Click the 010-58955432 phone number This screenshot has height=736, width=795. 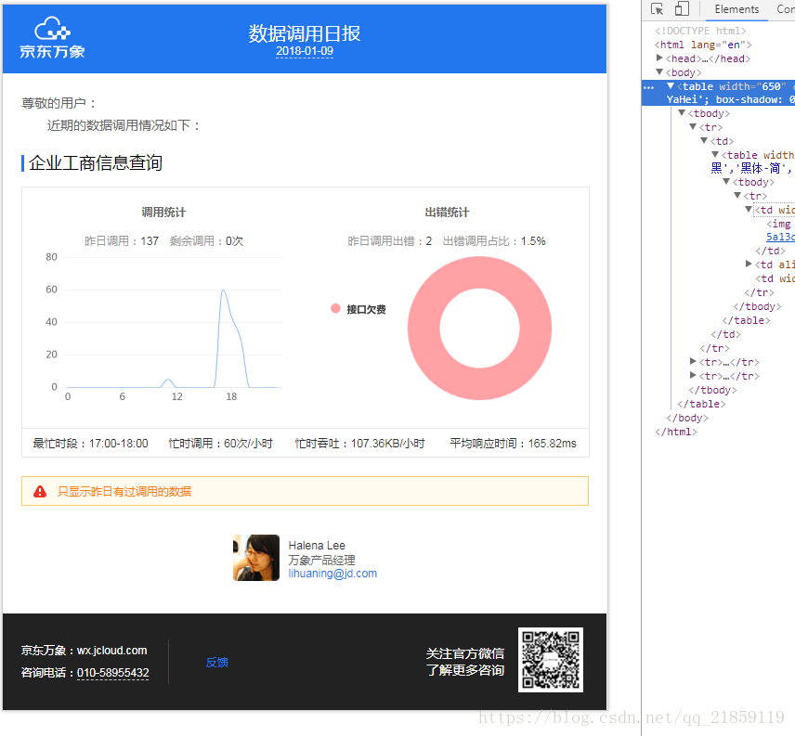(x=113, y=673)
